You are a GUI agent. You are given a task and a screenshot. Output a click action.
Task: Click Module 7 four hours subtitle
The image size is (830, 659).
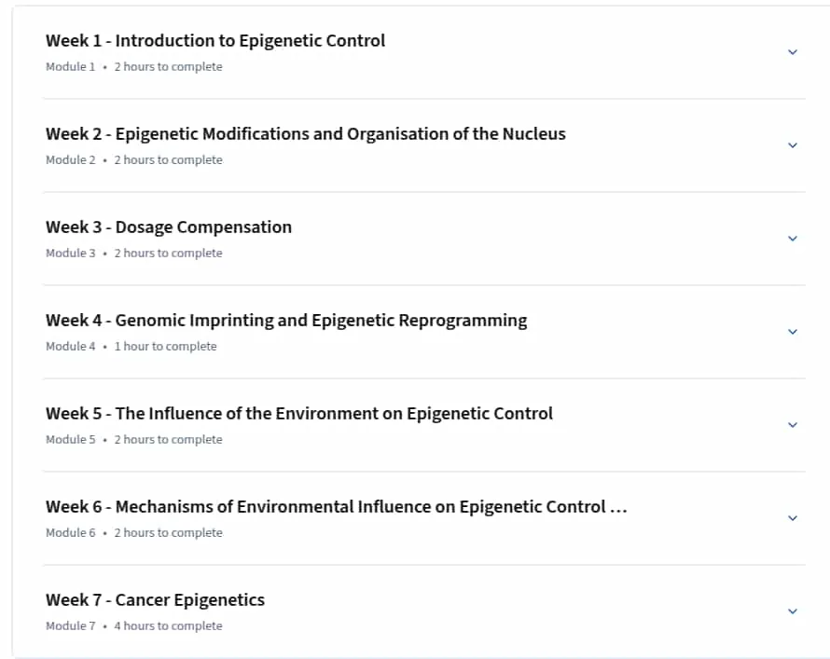[x=134, y=625]
